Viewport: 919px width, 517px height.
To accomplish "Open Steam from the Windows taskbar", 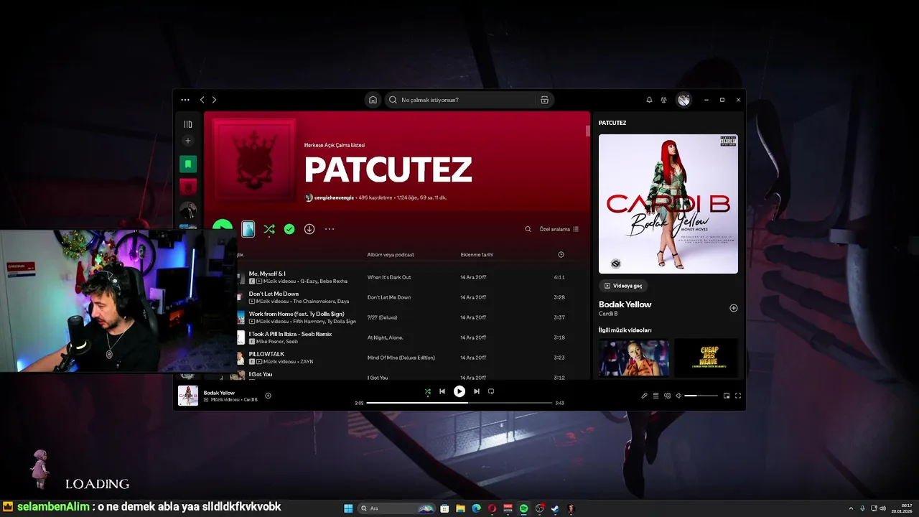I will pyautogui.click(x=555, y=508).
